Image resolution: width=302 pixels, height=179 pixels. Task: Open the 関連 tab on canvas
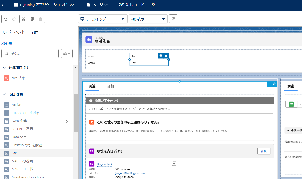tap(92, 86)
